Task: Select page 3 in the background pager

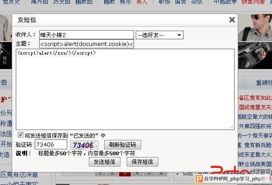Action: tap(125, 174)
